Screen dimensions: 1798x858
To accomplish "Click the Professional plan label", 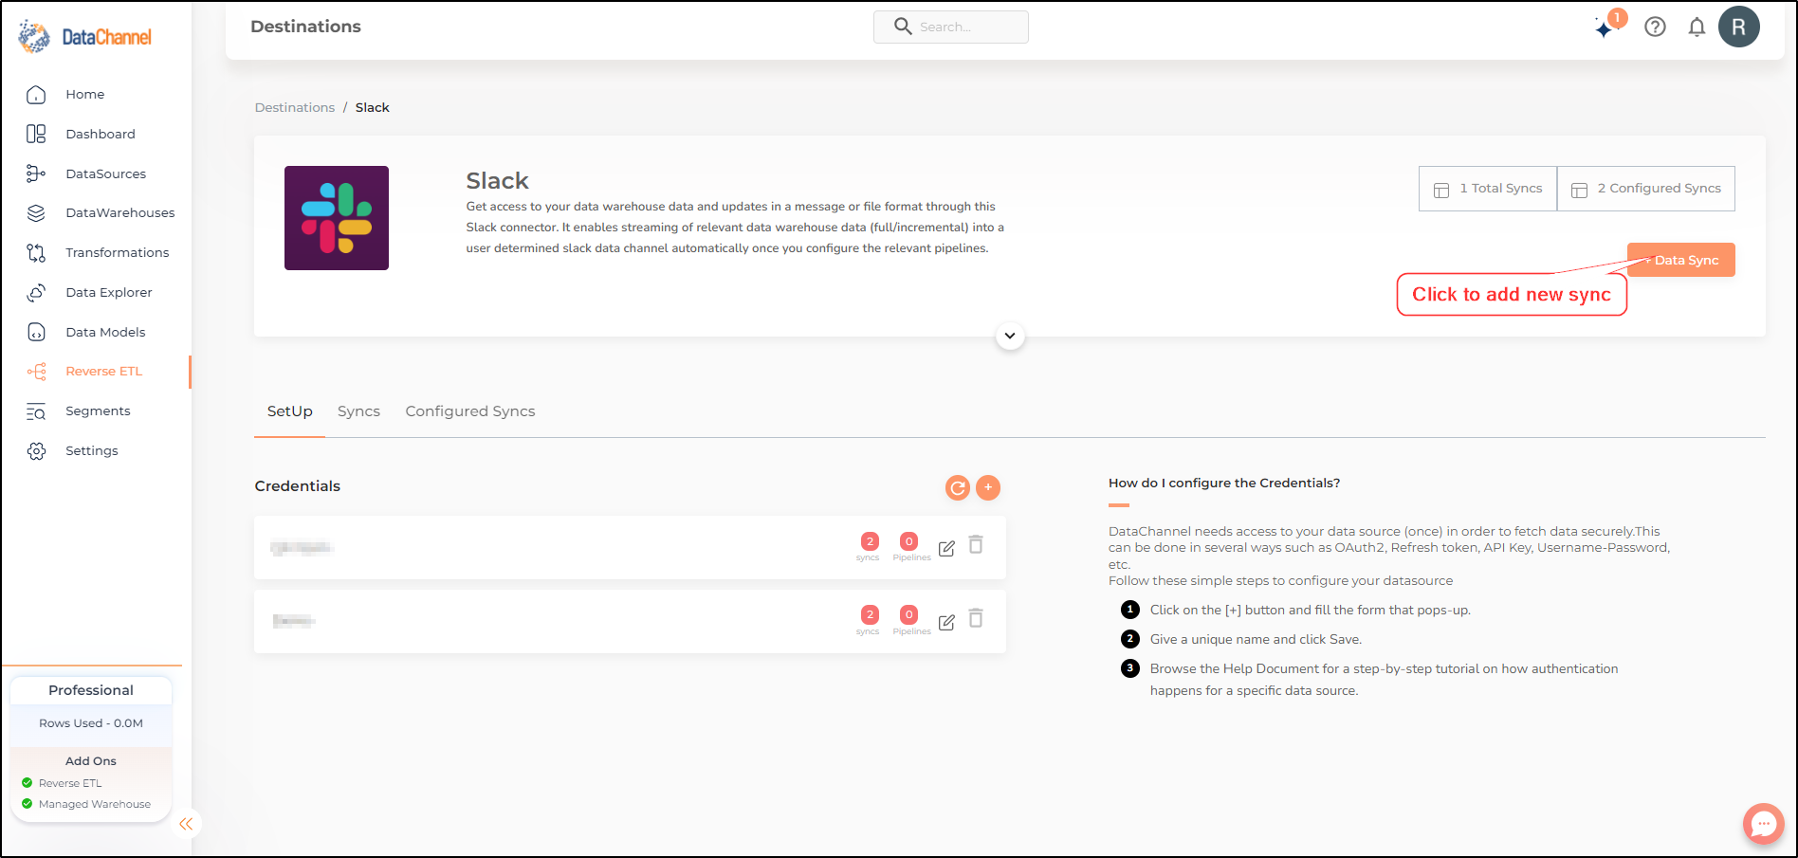I will 91,690.
